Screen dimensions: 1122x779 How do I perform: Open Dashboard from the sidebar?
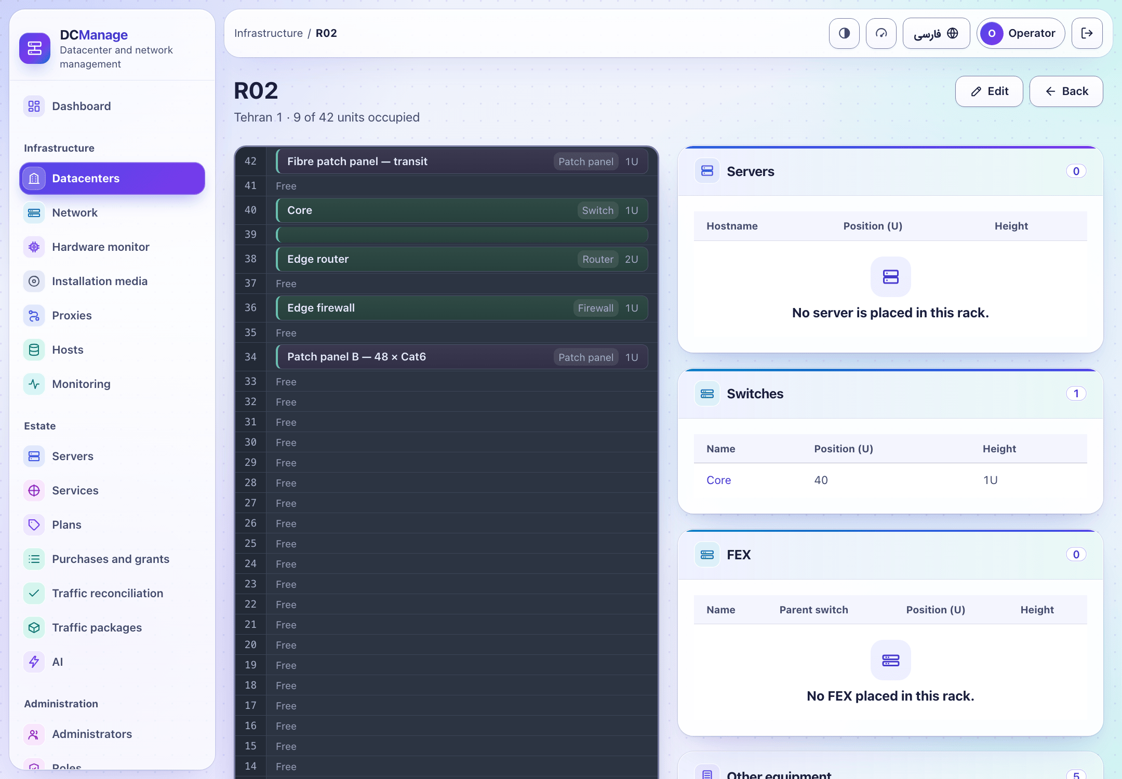click(112, 106)
